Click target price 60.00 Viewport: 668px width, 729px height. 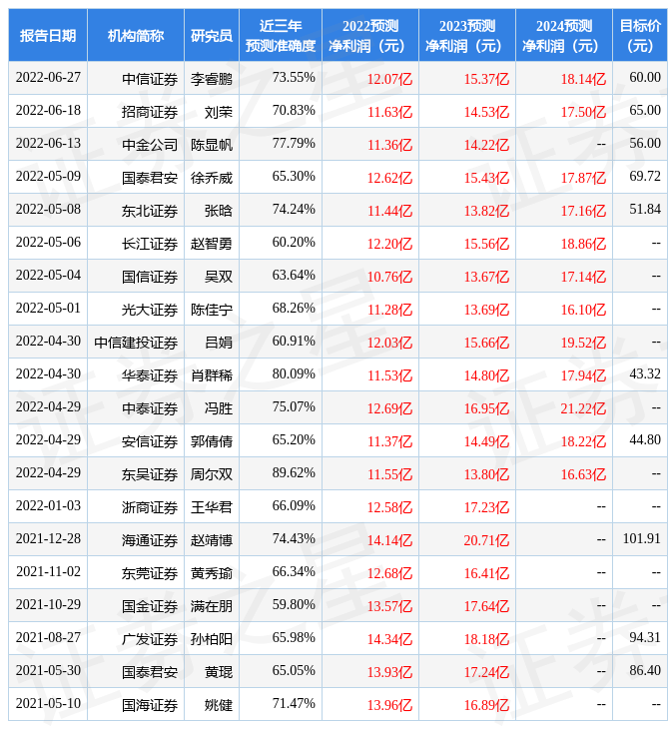pyautogui.click(x=645, y=77)
